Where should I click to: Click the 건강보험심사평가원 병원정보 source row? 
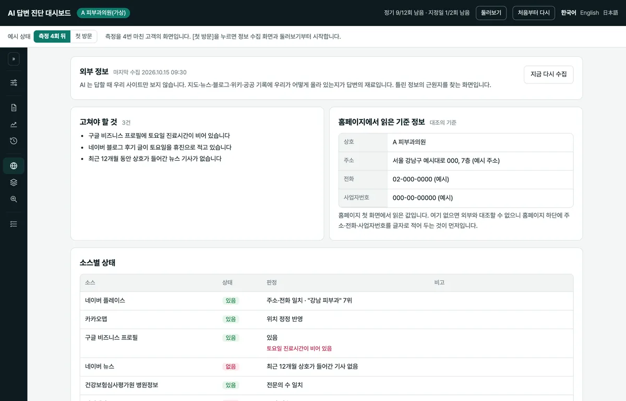tap(327, 385)
